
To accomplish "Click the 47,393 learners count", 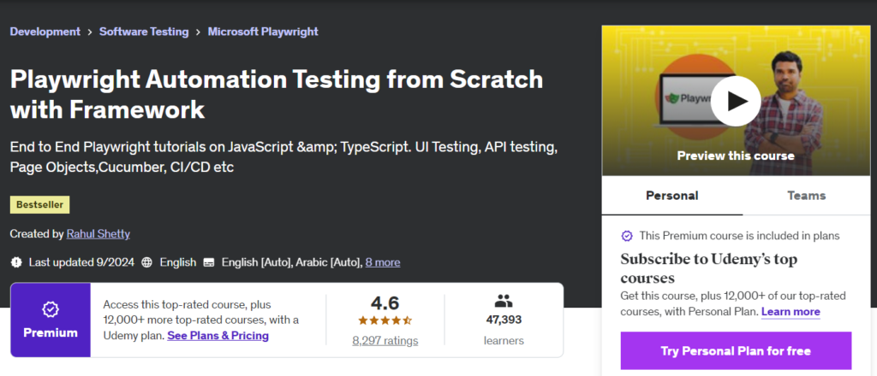I will (504, 320).
